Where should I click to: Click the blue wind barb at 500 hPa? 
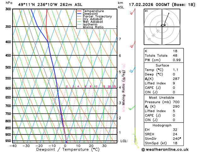(132, 70)
